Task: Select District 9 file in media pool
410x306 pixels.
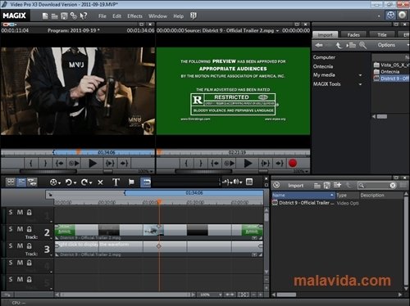Action: coord(391,79)
